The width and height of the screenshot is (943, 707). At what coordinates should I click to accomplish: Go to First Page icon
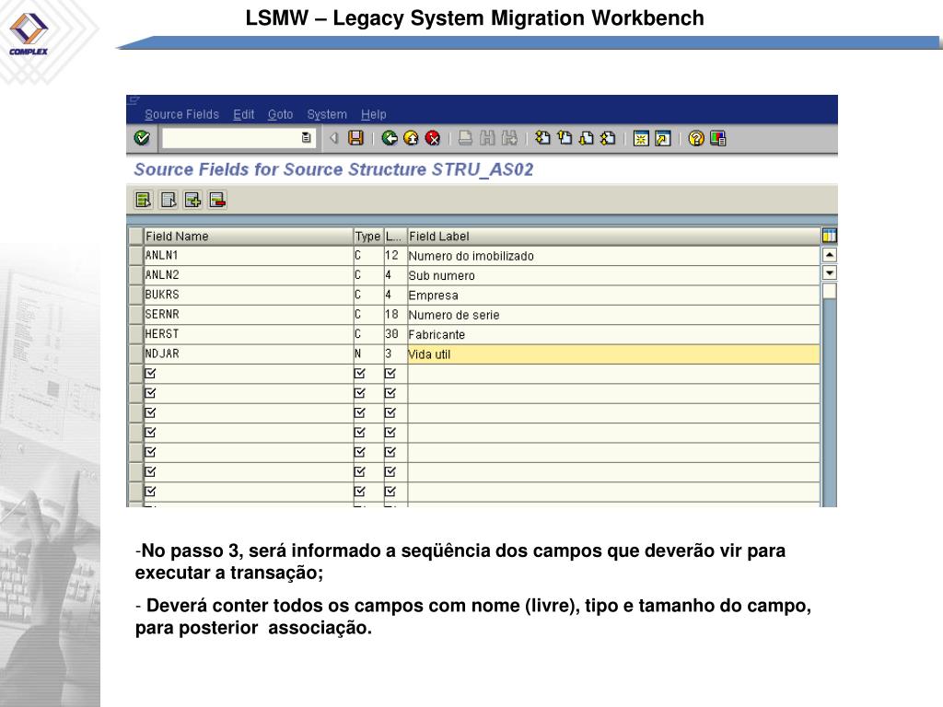542,138
